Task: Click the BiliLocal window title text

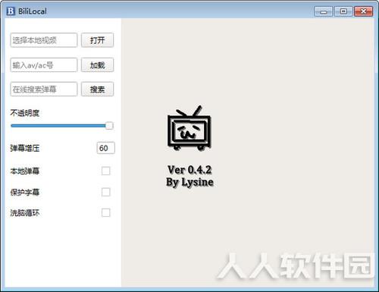Action: [33, 11]
